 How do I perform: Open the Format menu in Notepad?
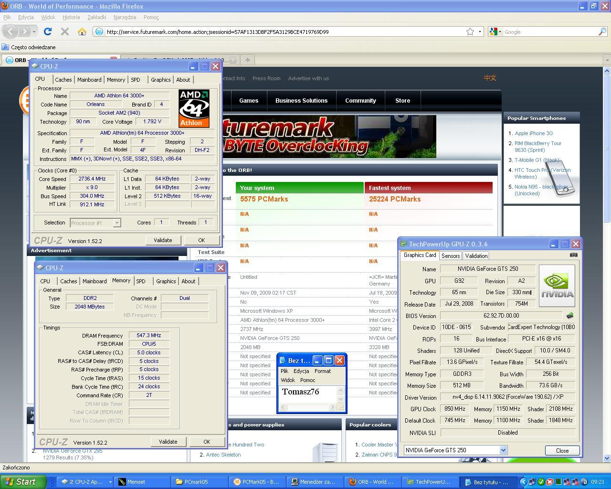click(323, 371)
